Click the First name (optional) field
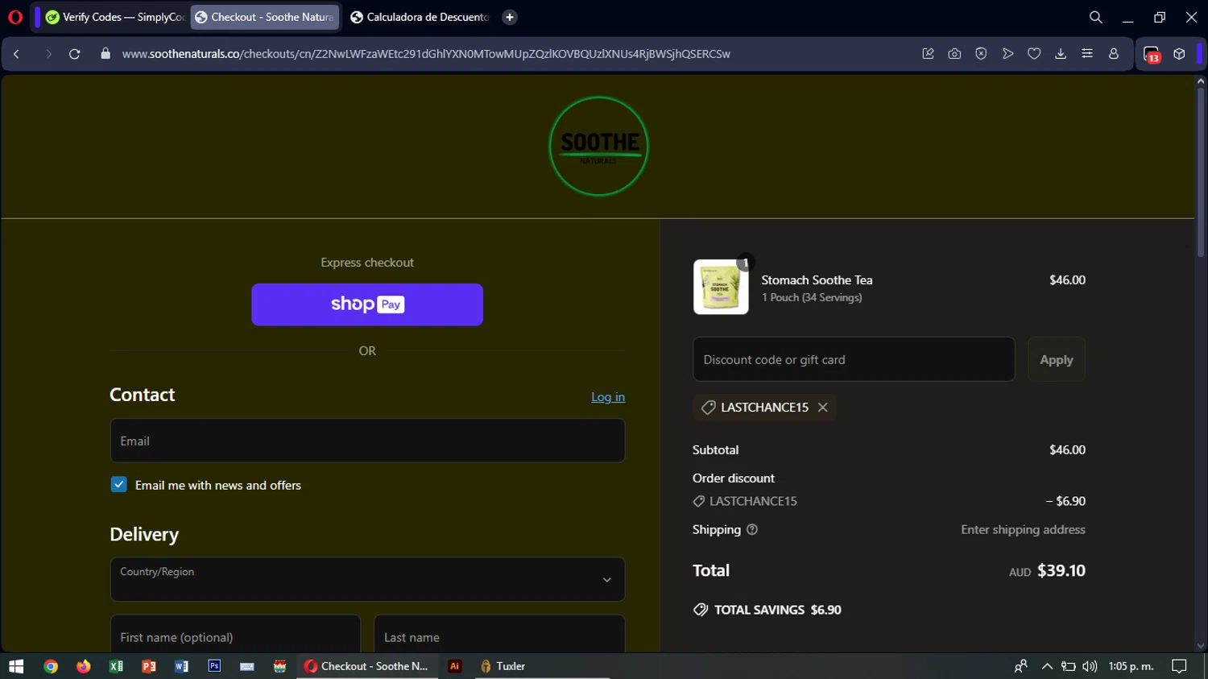1208x679 pixels. click(235, 634)
